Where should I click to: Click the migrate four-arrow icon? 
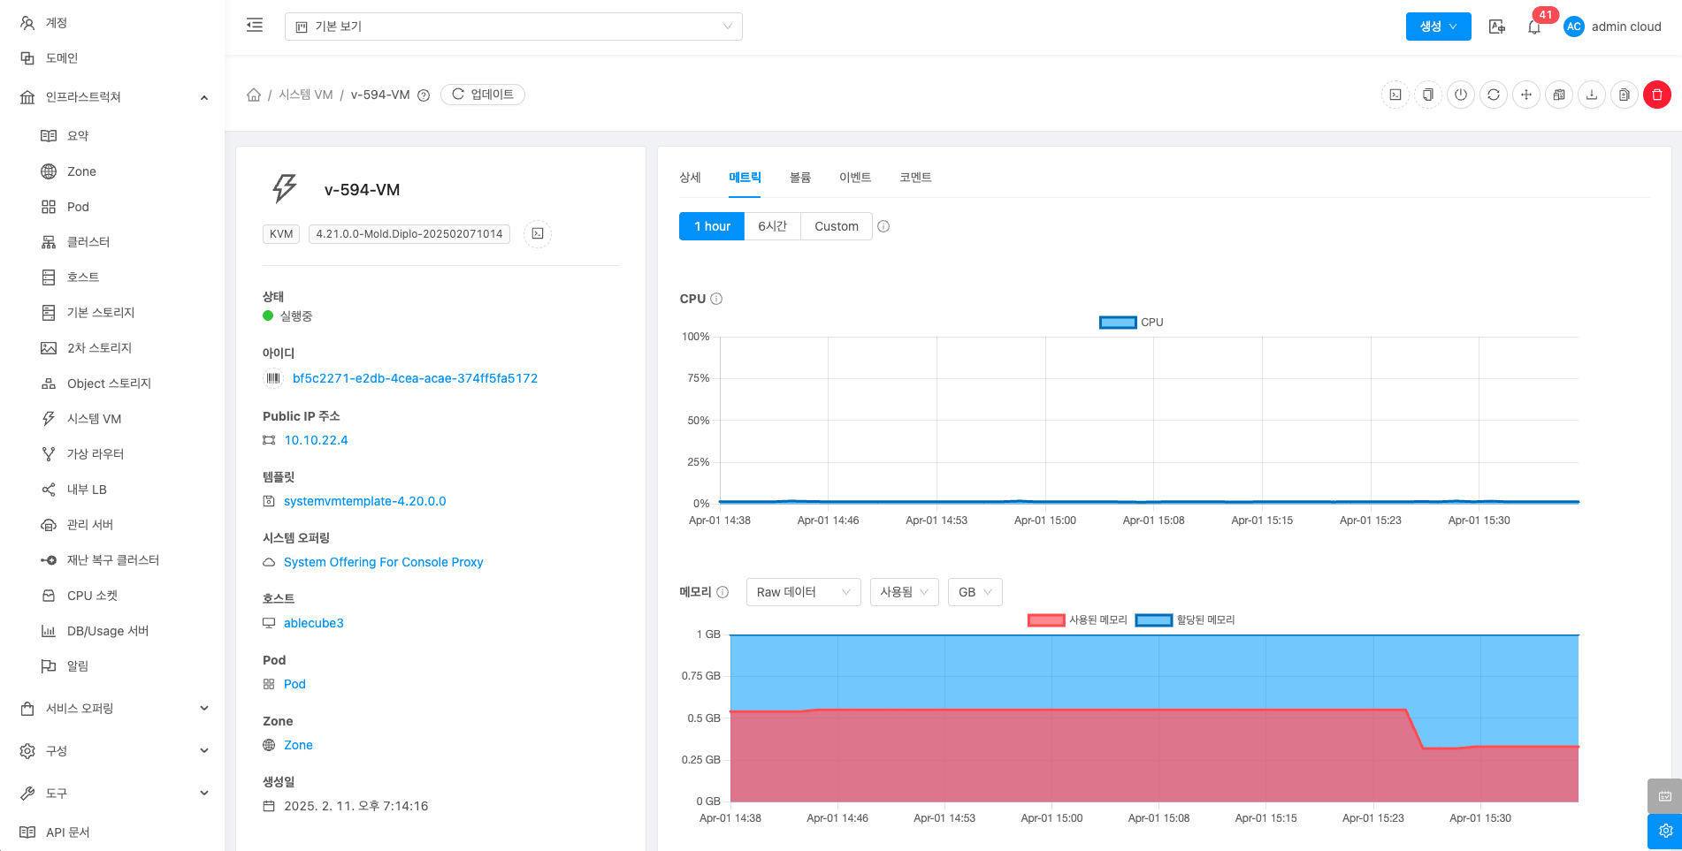(x=1526, y=95)
